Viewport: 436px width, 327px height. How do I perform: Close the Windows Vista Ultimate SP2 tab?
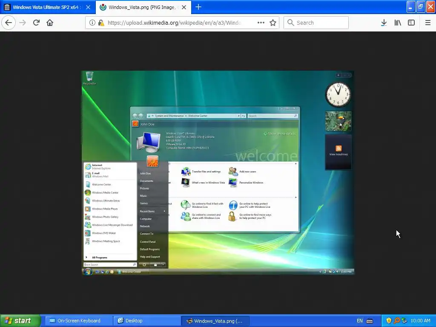[88, 7]
